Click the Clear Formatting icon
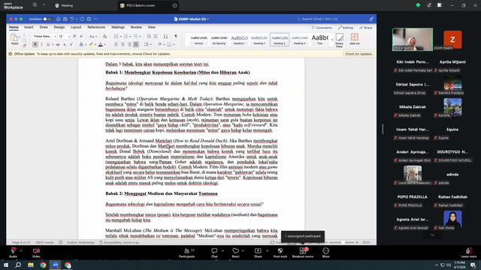 [104, 37]
